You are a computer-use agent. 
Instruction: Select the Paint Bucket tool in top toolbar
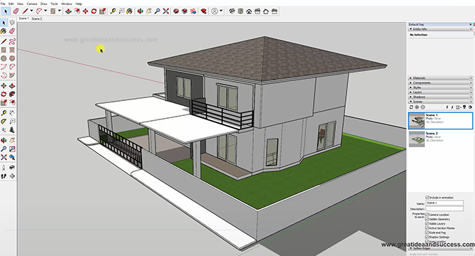click(130, 11)
